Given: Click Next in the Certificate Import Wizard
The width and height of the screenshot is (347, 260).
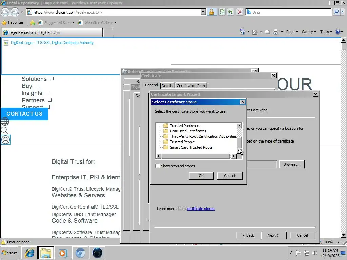Looking at the screenshot, I should click(273, 235).
